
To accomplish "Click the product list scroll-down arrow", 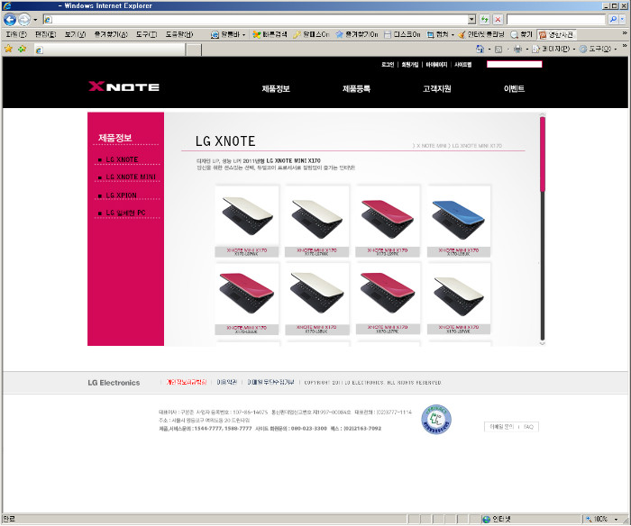I will pos(543,343).
